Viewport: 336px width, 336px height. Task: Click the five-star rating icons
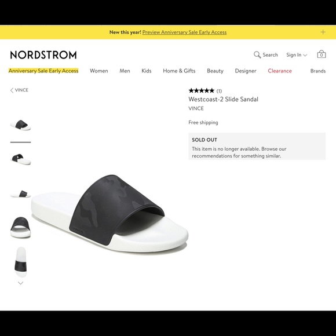pos(201,90)
